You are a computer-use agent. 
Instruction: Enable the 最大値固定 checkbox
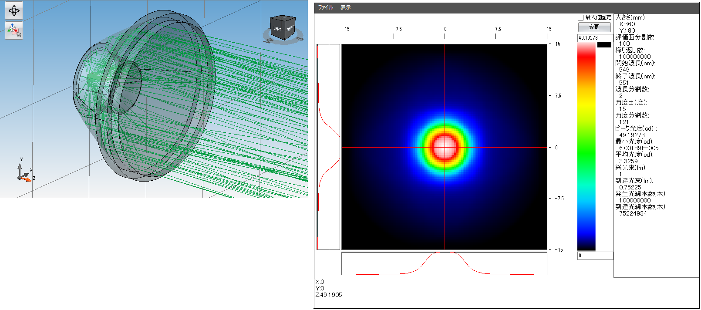coord(580,17)
